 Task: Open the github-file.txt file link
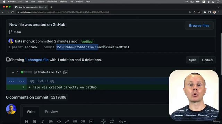pos(48,72)
